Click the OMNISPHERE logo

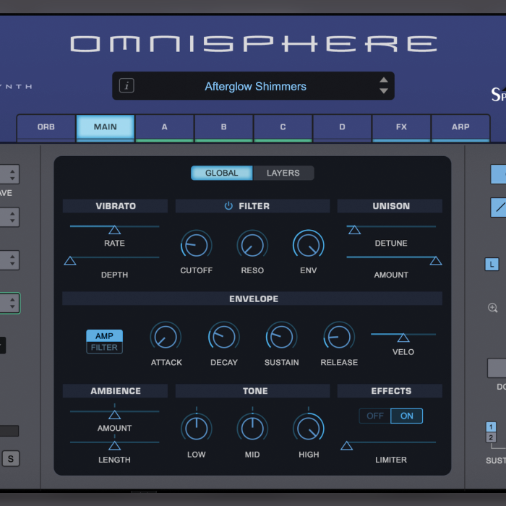[x=254, y=43]
